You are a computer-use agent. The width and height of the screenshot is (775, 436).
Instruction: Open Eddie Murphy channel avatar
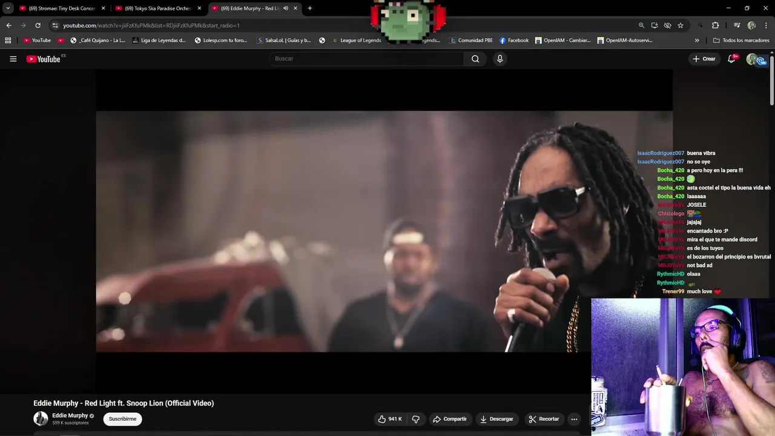[x=41, y=418]
